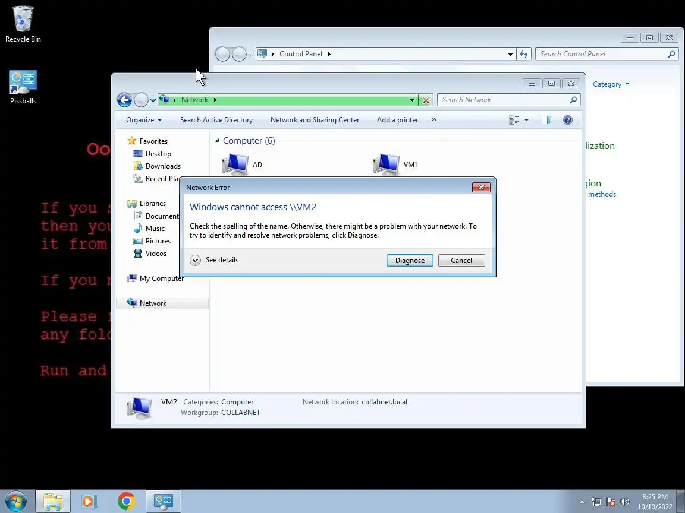Click the Forward arrow in Network window

[141, 100]
